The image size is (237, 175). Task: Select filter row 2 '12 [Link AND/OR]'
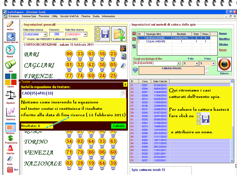174,41
